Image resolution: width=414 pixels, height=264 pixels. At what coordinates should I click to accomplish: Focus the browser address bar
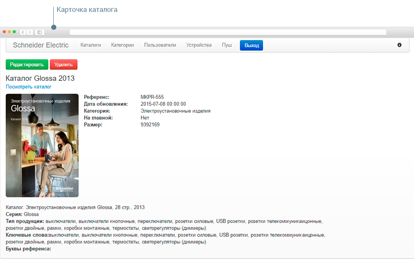click(x=227, y=32)
